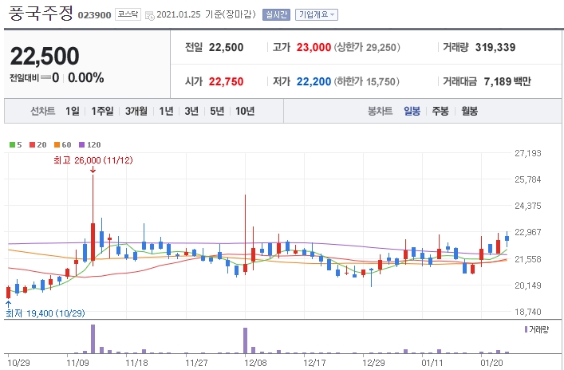The image size is (564, 370).
Task: Click the 최고 26,000 (11/12) annotation
Action: click(93, 160)
